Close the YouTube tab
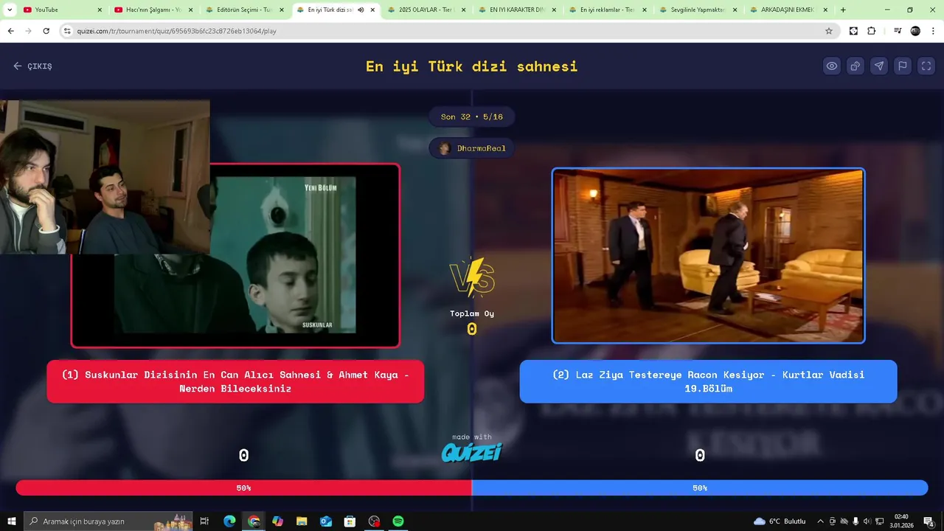The image size is (944, 531). coord(100,10)
